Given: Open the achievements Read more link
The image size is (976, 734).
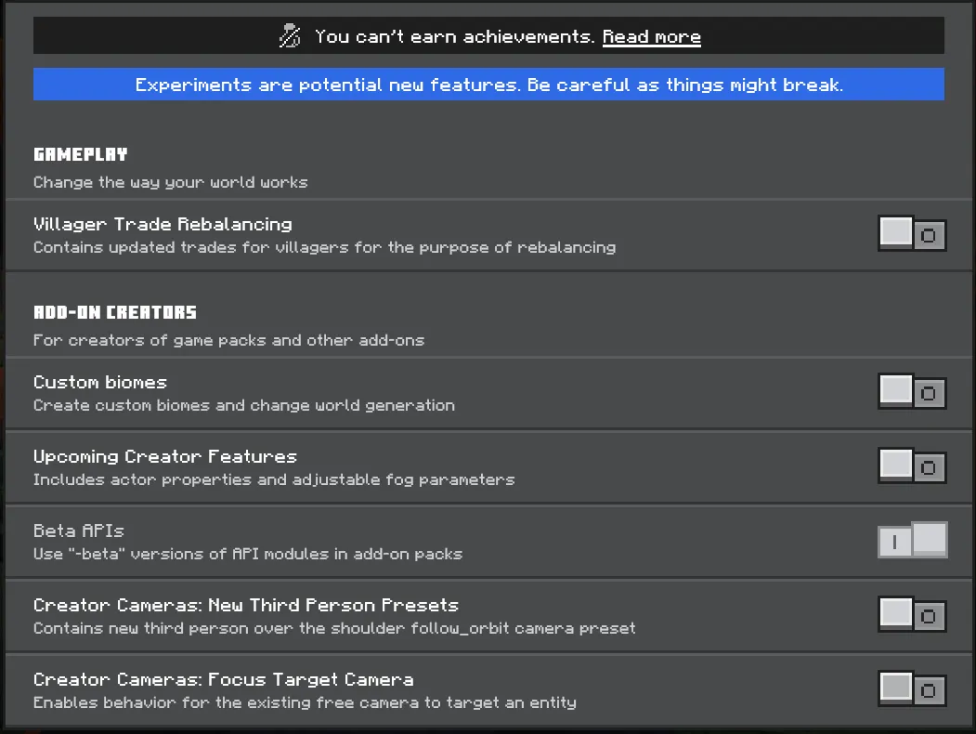Looking at the screenshot, I should (651, 37).
